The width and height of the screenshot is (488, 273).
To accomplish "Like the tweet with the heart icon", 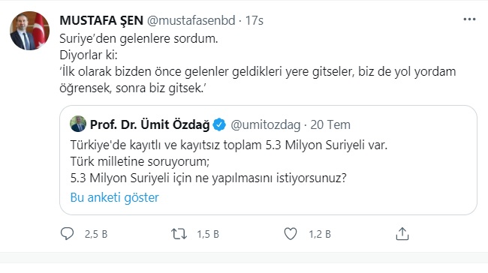I will click(x=291, y=234).
